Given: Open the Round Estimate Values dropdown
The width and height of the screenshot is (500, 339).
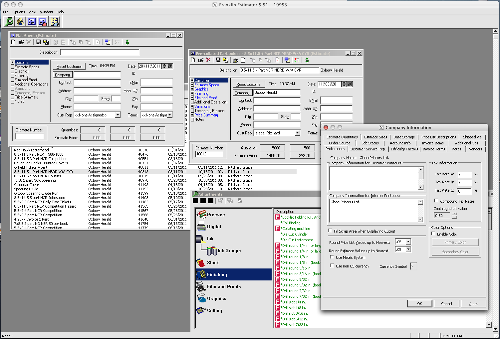Looking at the screenshot, I should coord(408,250).
